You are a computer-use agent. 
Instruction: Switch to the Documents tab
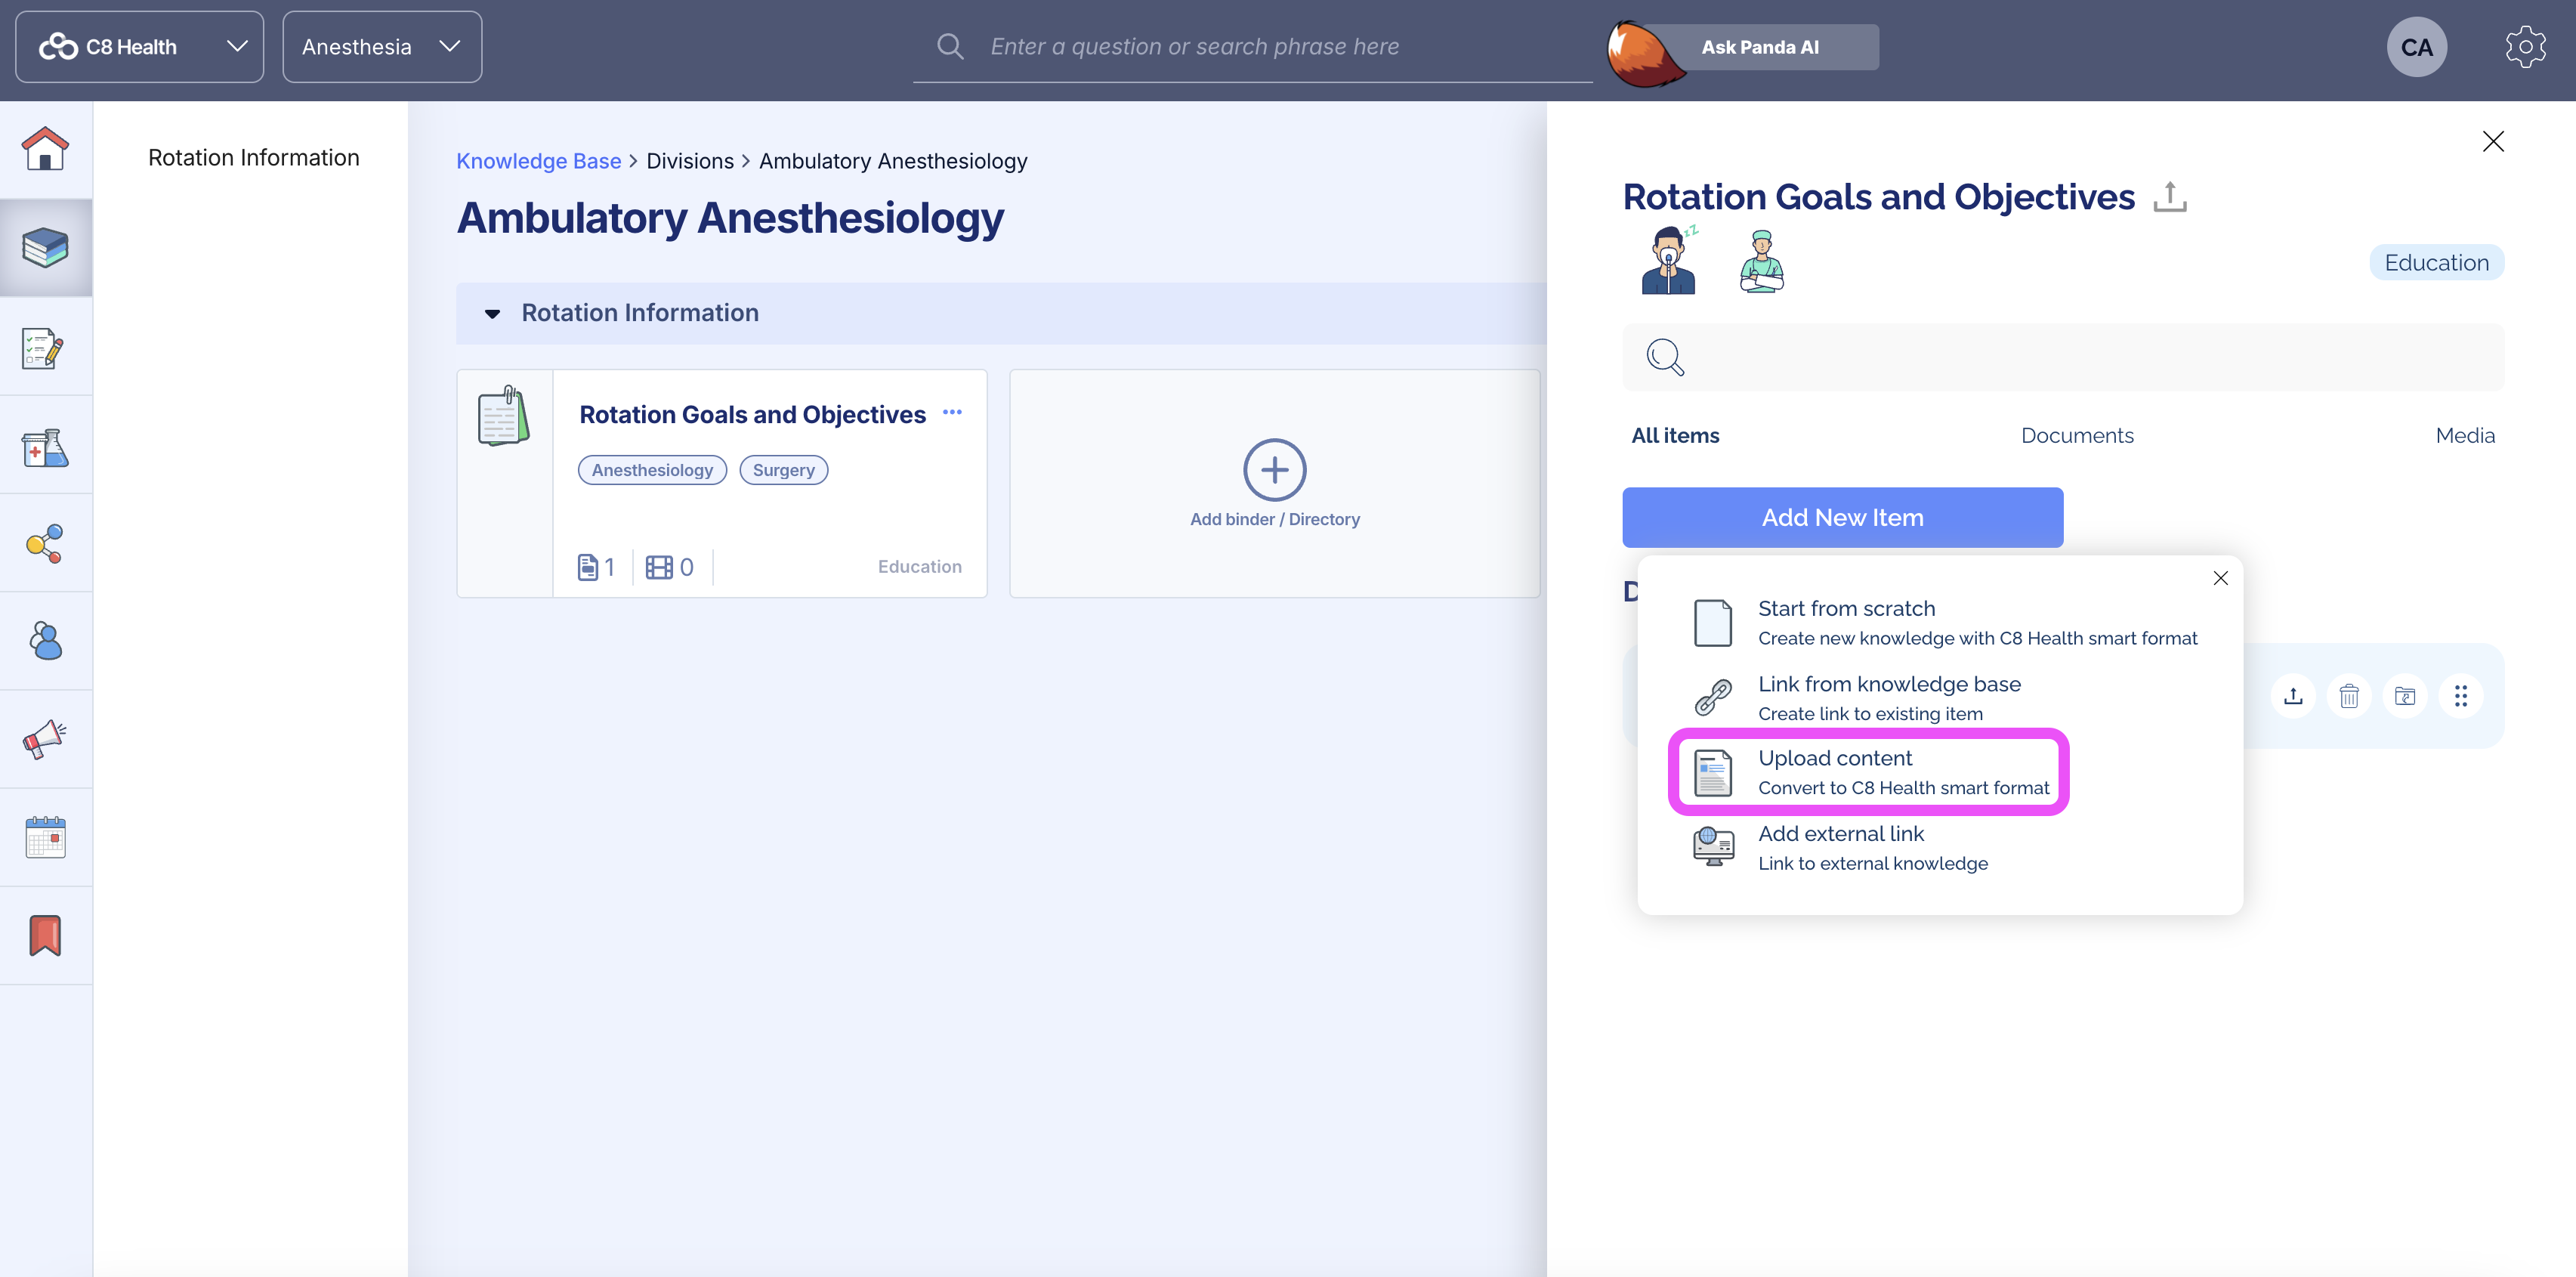[2076, 435]
